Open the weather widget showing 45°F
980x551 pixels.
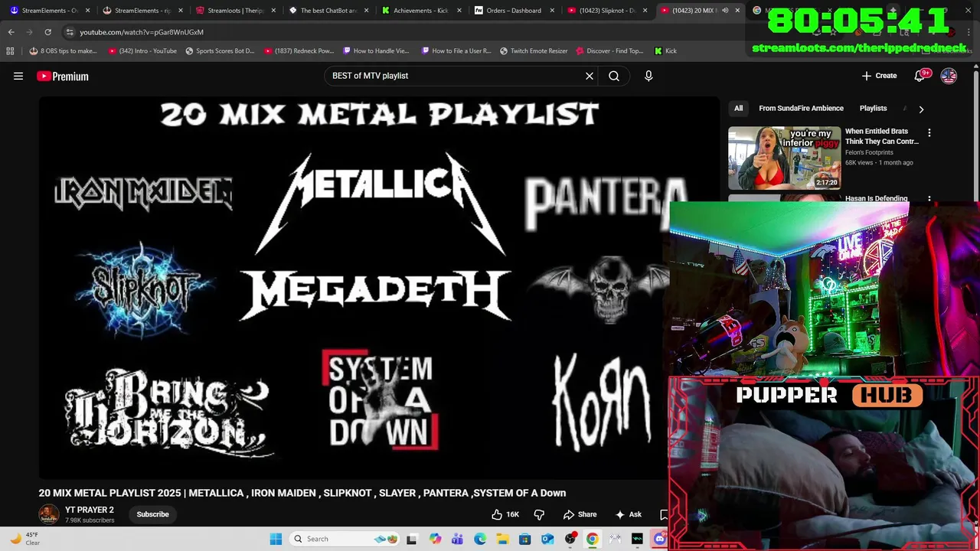(24, 539)
